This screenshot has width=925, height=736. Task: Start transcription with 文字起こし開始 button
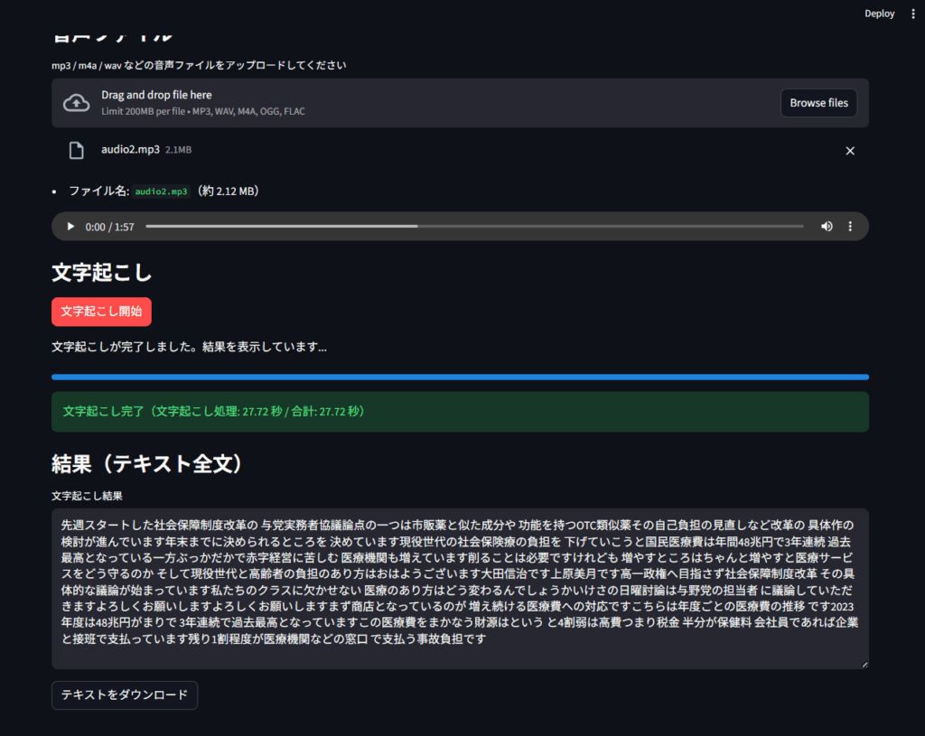pos(101,312)
